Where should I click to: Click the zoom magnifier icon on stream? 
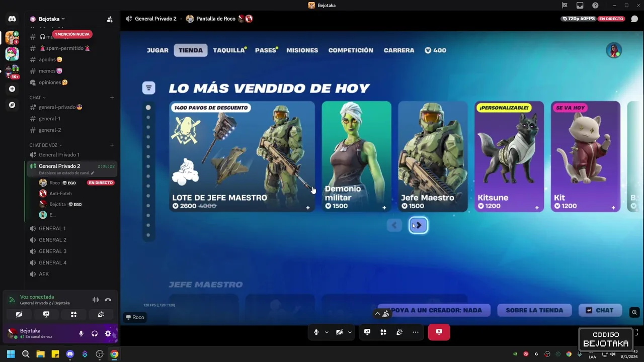click(634, 312)
